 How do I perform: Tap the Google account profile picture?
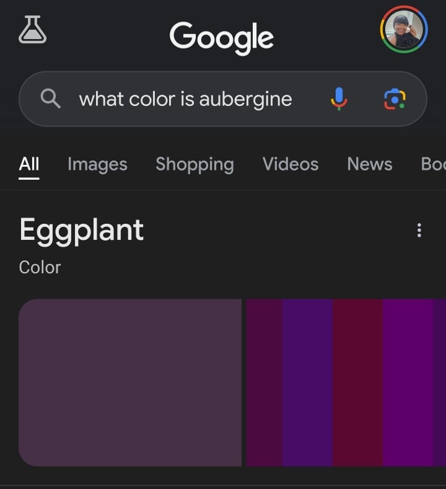(x=404, y=29)
